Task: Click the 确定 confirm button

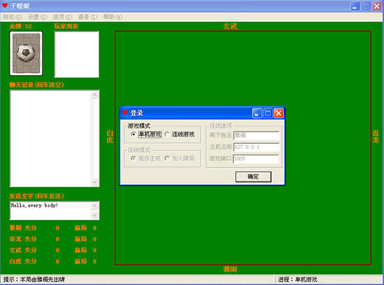Action: (x=253, y=177)
